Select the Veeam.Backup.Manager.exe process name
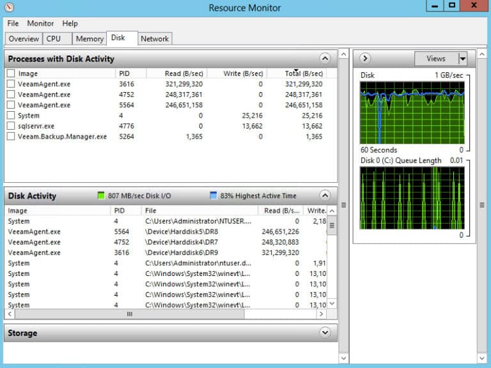This screenshot has width=491, height=368. coord(62,137)
